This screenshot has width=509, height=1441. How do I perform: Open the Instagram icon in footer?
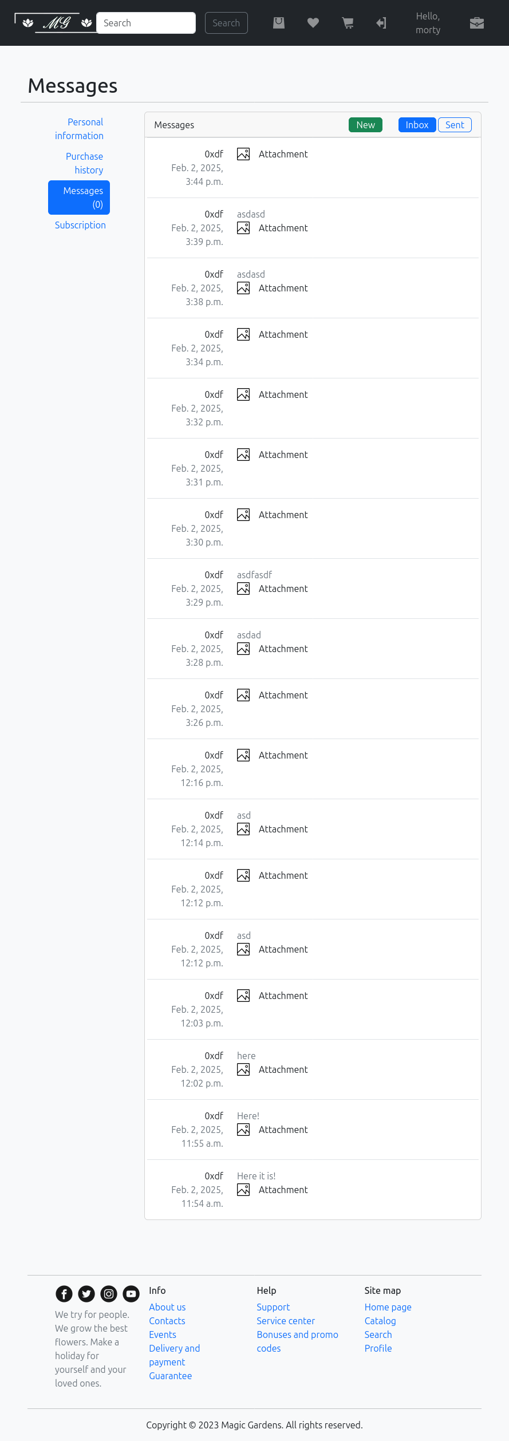point(109,1293)
